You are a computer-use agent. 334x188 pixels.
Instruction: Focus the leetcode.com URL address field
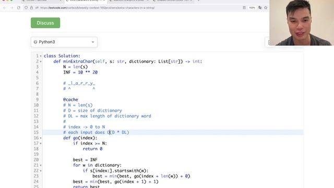coord(98,8)
